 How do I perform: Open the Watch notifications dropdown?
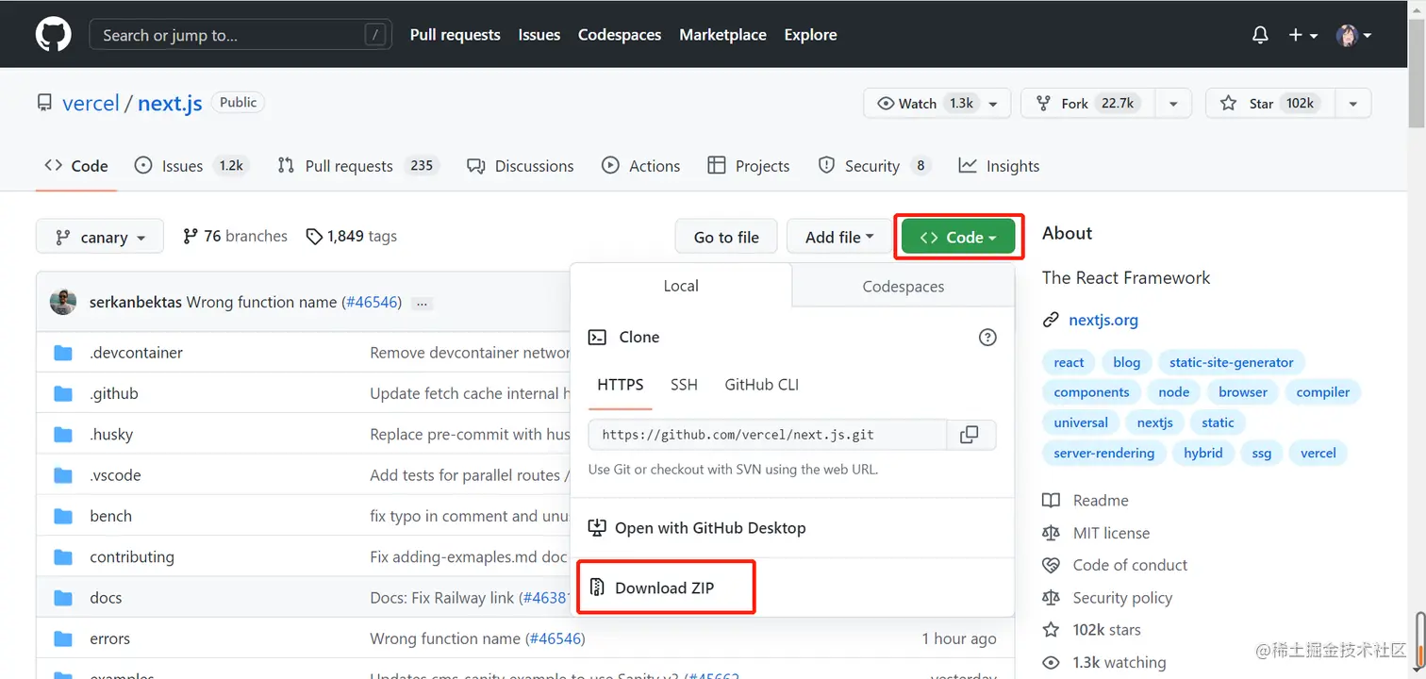(x=937, y=104)
